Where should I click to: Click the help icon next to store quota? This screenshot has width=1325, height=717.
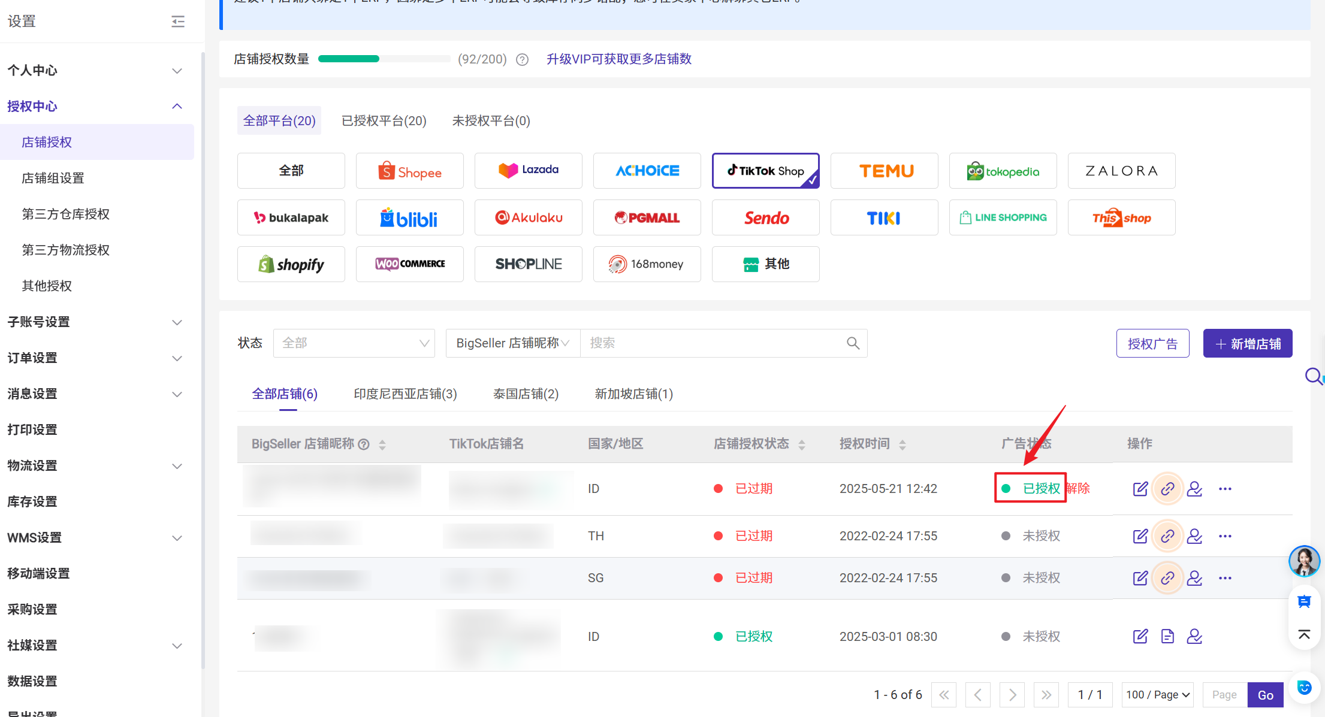523,59
